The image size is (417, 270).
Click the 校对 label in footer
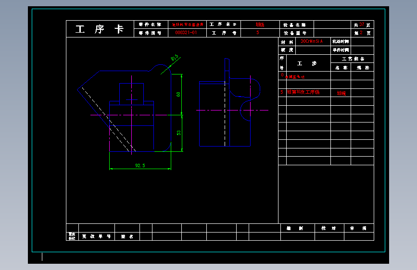point(329,228)
